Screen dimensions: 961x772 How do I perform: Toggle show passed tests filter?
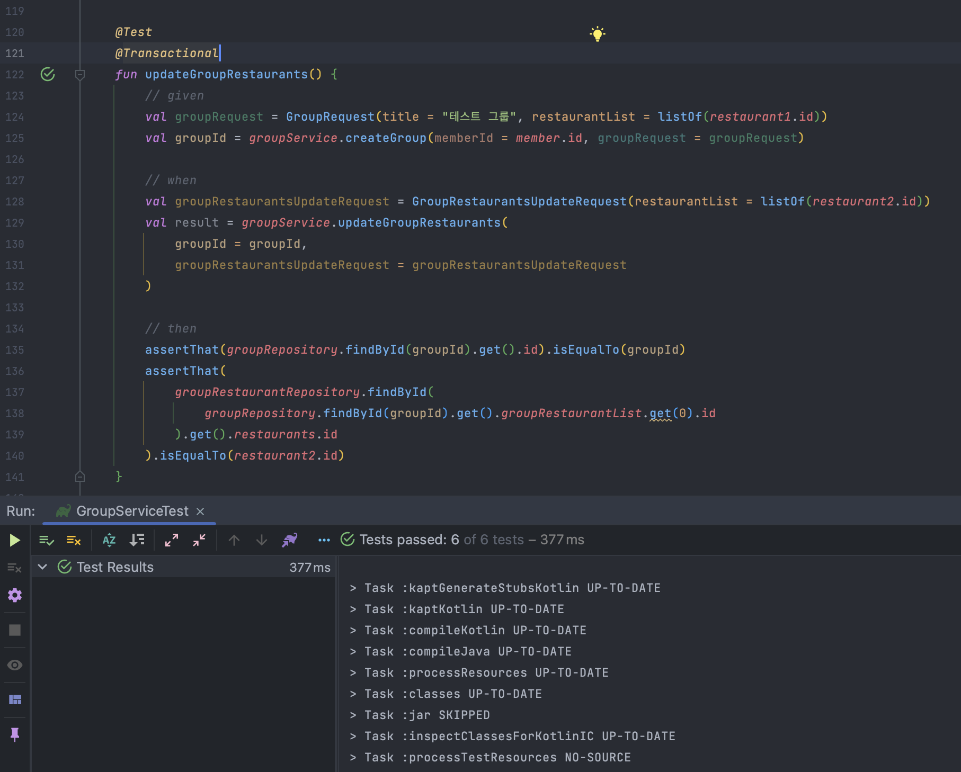(47, 540)
